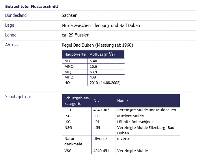Select the 'Bundesland' row label

[x=16, y=15]
